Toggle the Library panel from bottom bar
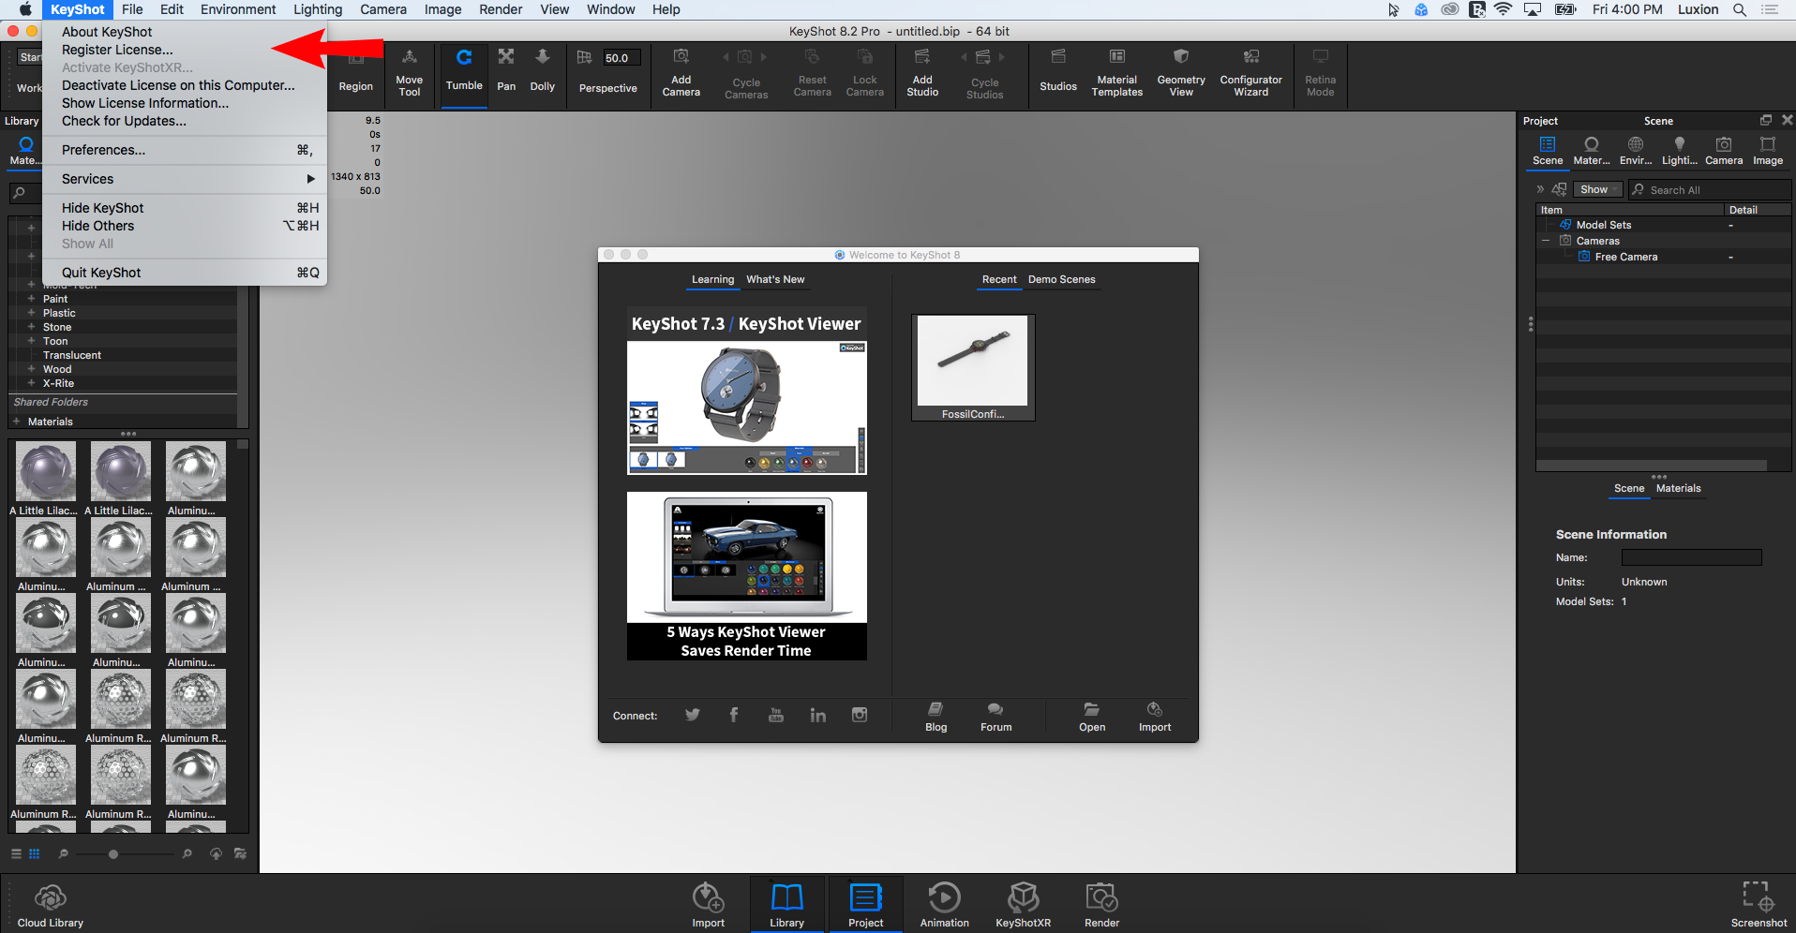This screenshot has height=933, width=1796. coord(786,905)
